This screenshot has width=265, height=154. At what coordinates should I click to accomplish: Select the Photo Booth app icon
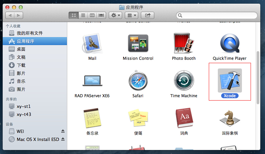click(184, 43)
